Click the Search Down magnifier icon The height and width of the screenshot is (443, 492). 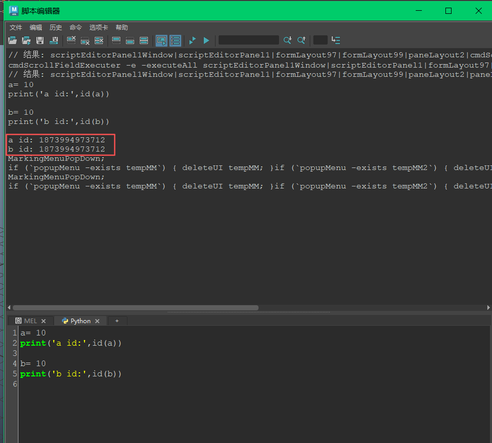287,40
